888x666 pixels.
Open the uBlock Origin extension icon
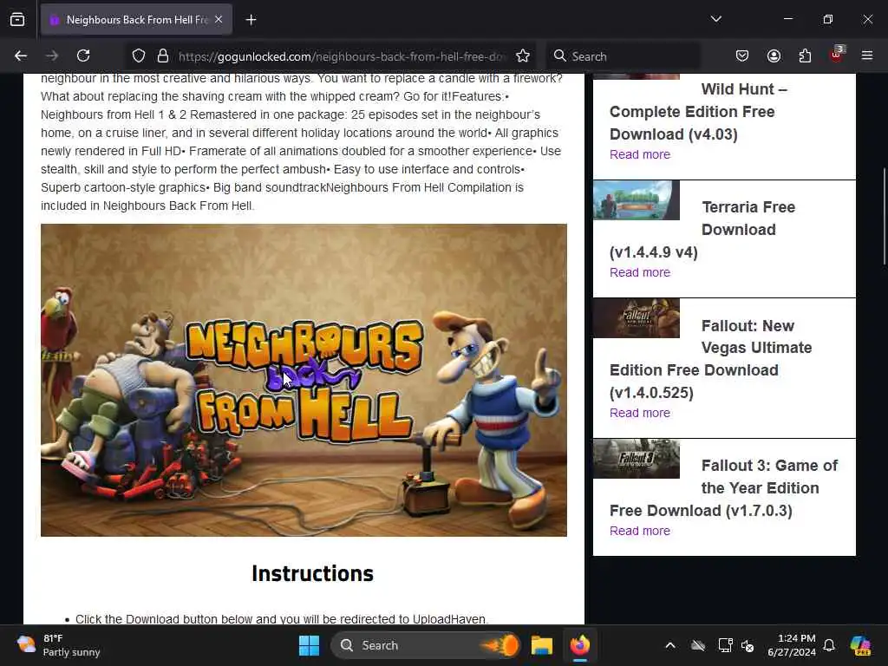coord(837,55)
